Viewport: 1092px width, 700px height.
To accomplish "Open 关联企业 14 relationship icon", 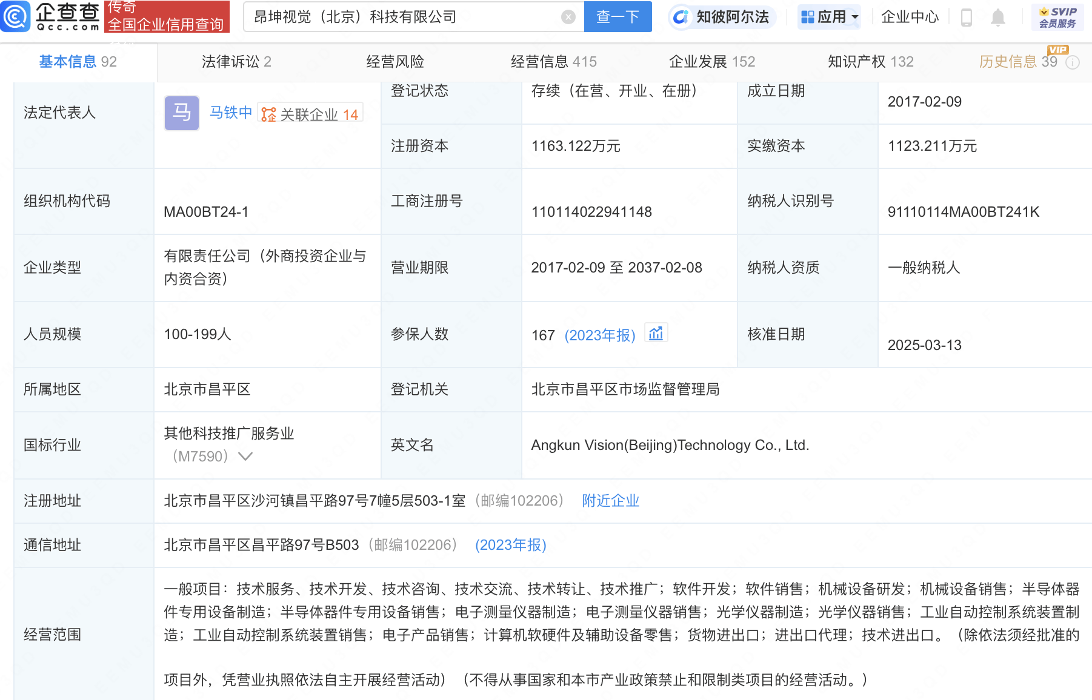I will (310, 114).
